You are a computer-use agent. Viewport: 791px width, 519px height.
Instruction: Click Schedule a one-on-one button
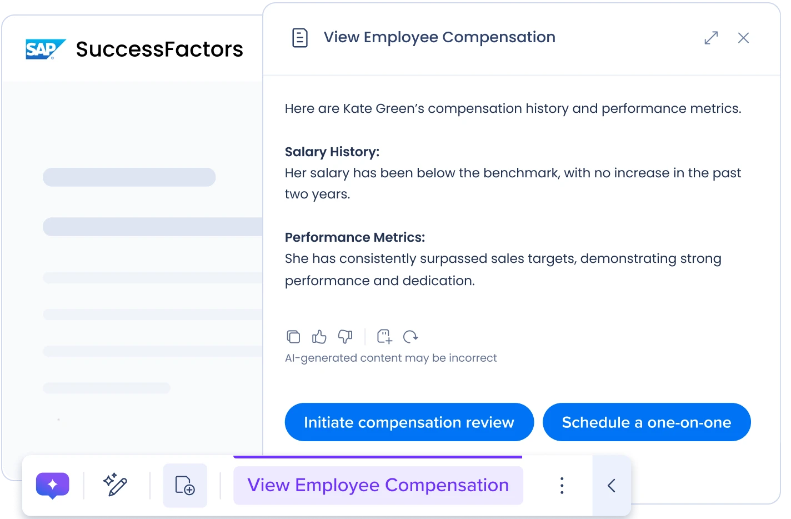[x=646, y=422]
